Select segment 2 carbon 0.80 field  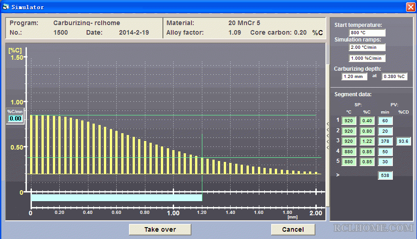367,131
